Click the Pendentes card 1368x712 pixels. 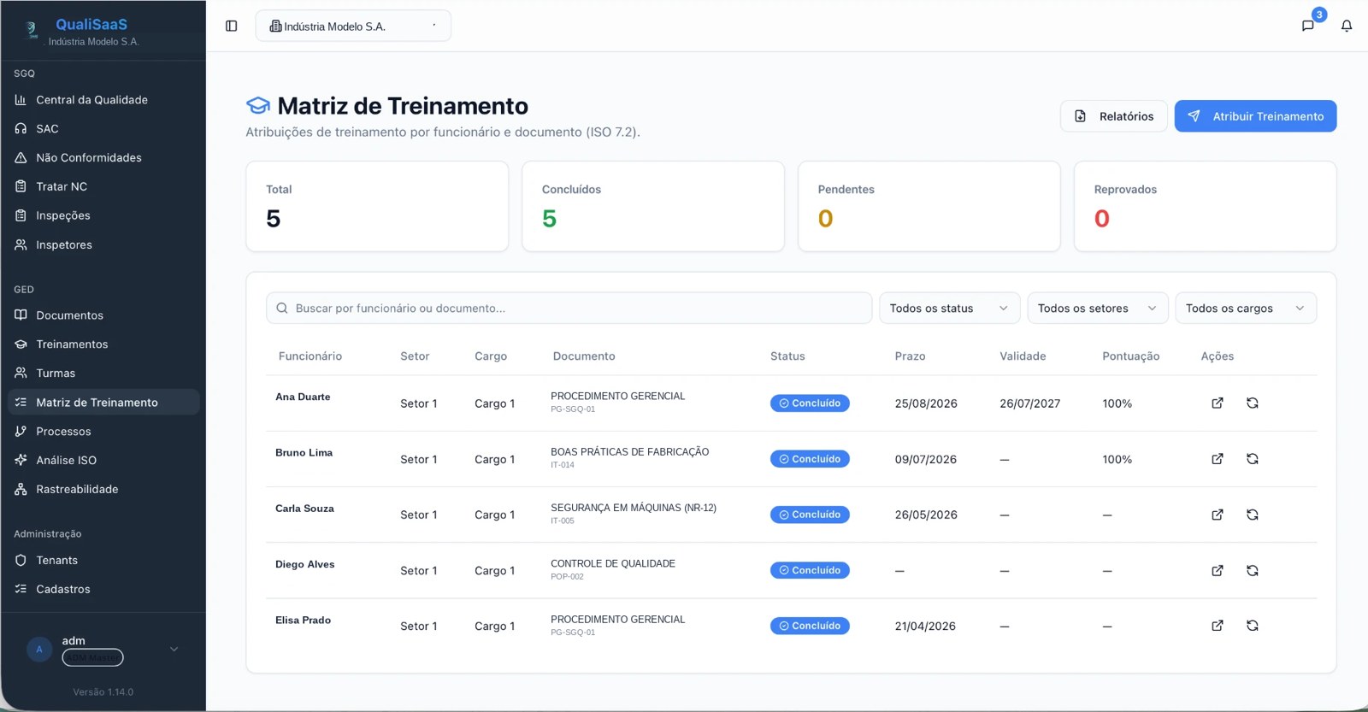[x=929, y=206]
